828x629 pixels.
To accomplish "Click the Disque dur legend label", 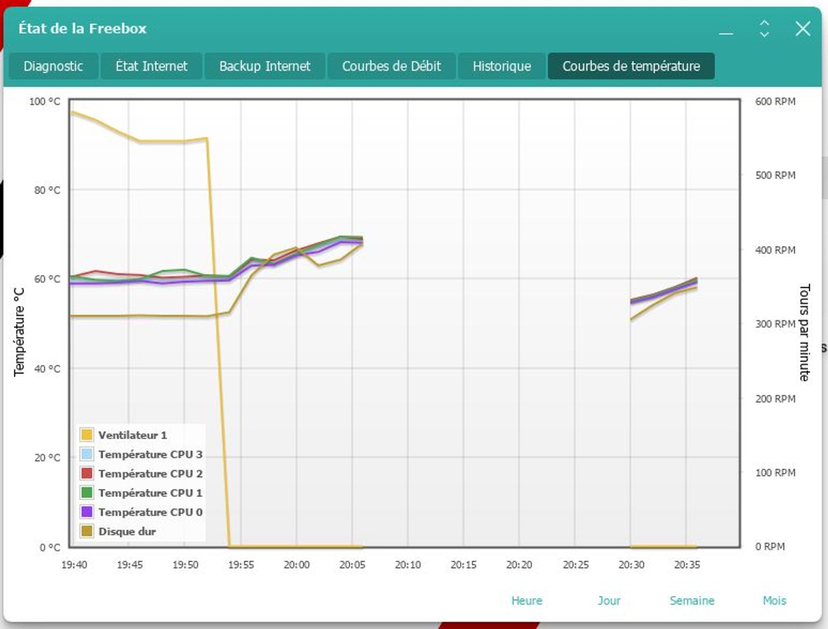I will point(127,531).
